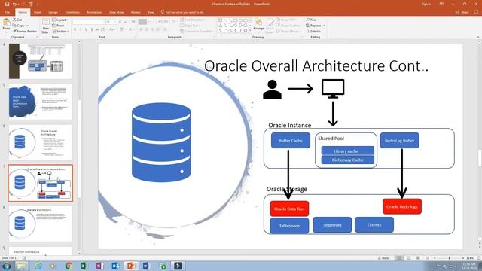Open the font size combo box

(x=111, y=22)
